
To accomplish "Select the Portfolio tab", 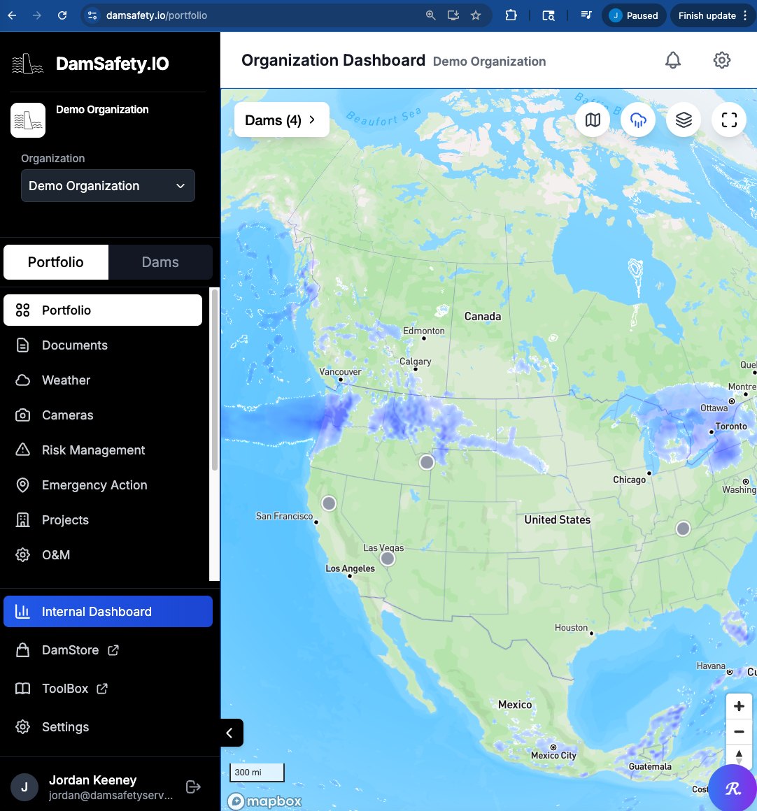I will (55, 261).
